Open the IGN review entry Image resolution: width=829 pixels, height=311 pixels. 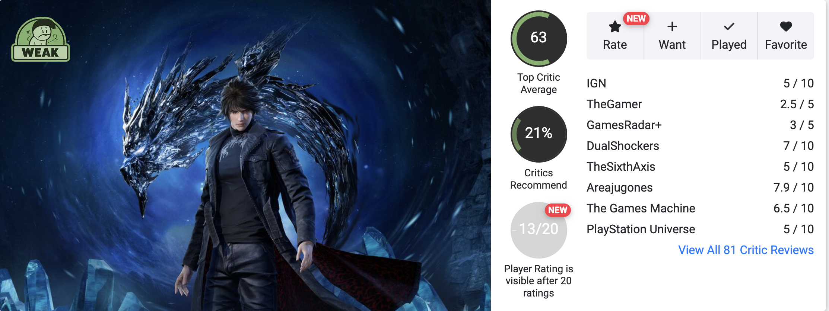(700, 83)
